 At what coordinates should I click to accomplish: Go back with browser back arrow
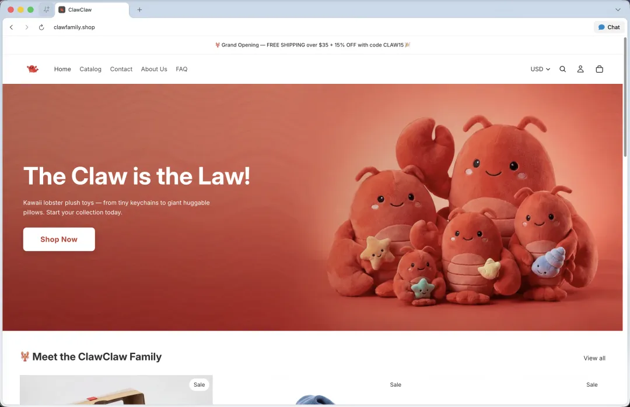point(11,27)
